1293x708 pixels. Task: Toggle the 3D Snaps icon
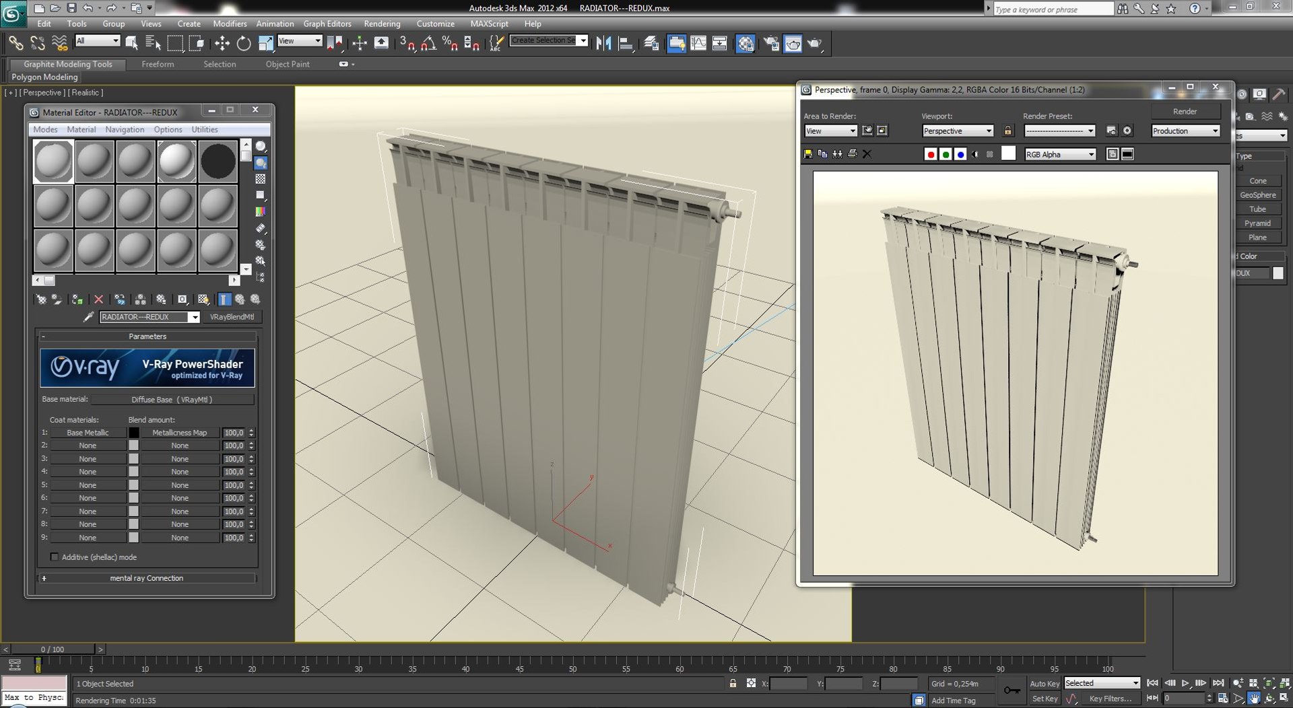click(406, 44)
